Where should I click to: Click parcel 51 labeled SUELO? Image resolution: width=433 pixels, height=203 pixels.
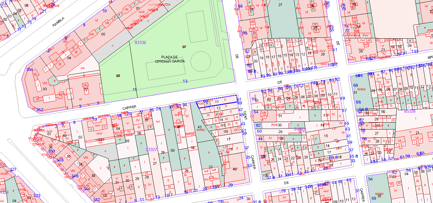coord(355,92)
